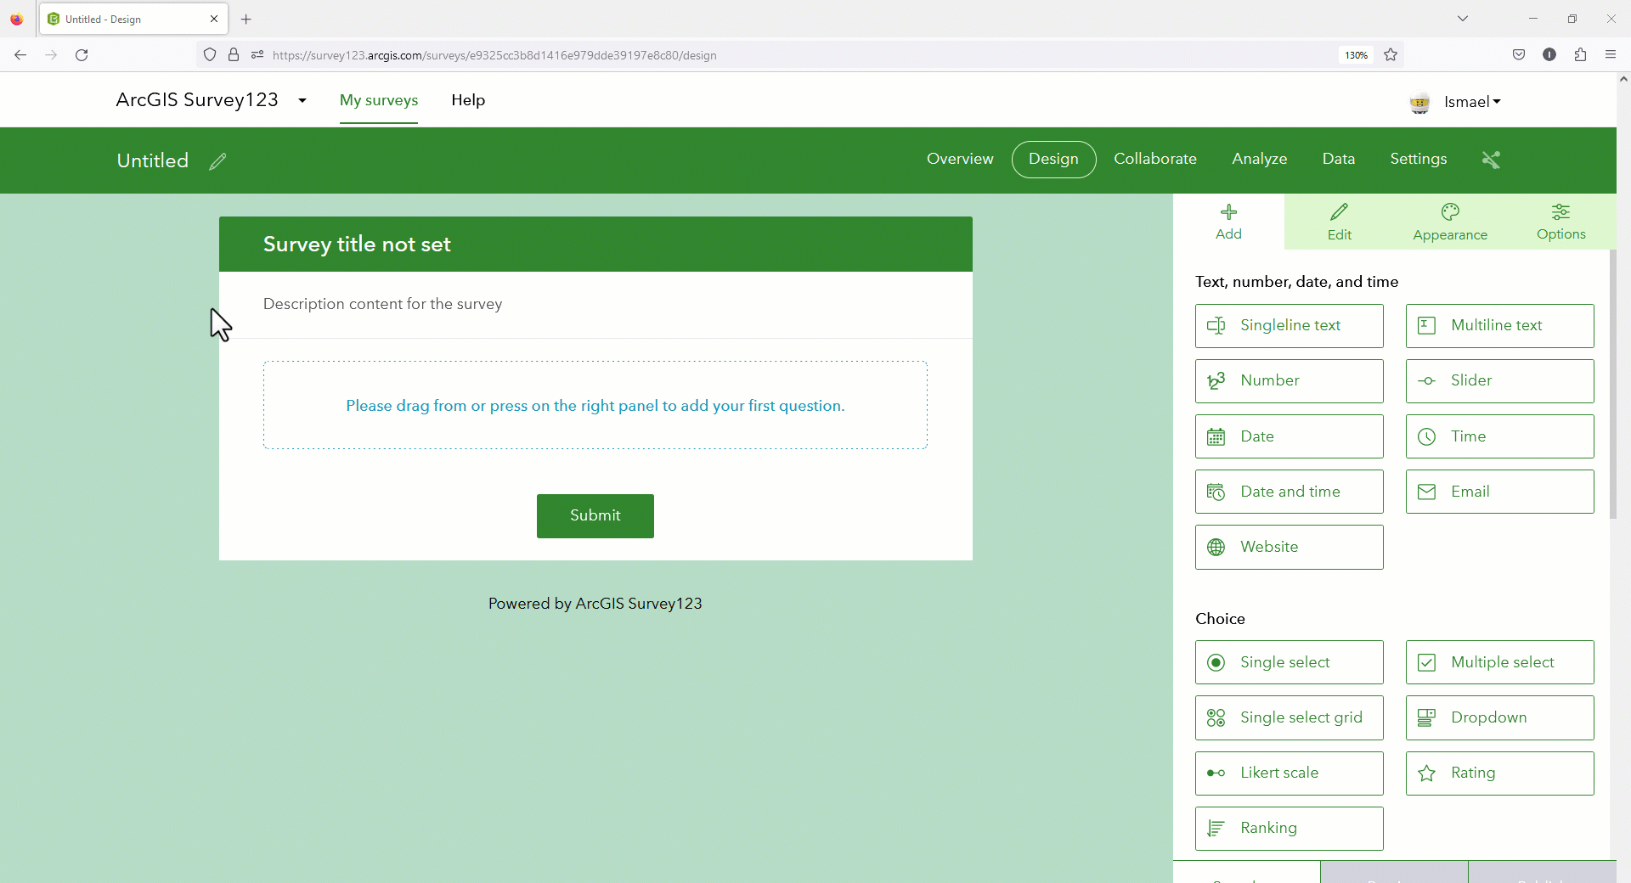Image resolution: width=1631 pixels, height=883 pixels.
Task: Open the Options tab
Action: (x=1560, y=222)
